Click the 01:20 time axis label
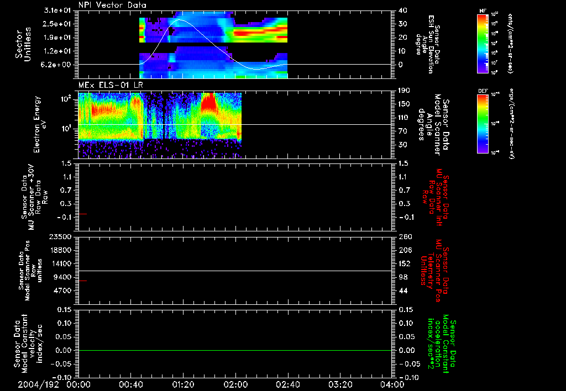566x391 pixels. pos(183,384)
